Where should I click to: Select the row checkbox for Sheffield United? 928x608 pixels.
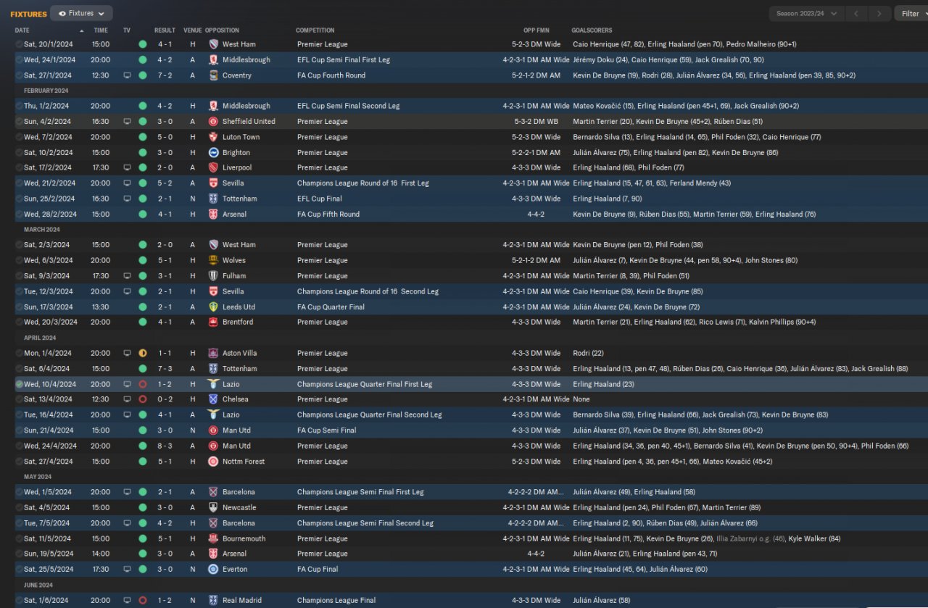coord(19,122)
